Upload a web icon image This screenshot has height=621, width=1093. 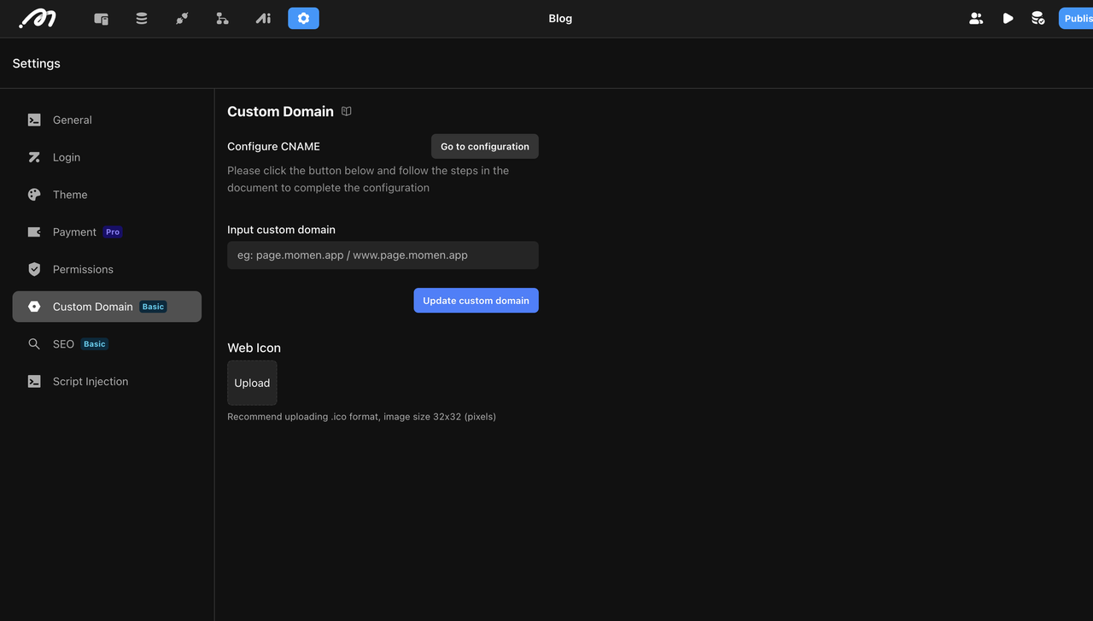(252, 383)
